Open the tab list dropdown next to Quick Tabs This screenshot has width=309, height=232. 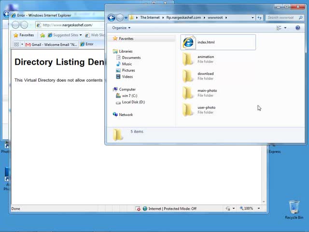click(x=22, y=44)
